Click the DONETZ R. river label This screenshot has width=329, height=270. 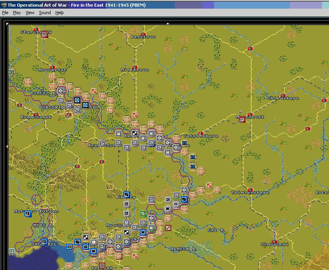[x=44, y=94]
